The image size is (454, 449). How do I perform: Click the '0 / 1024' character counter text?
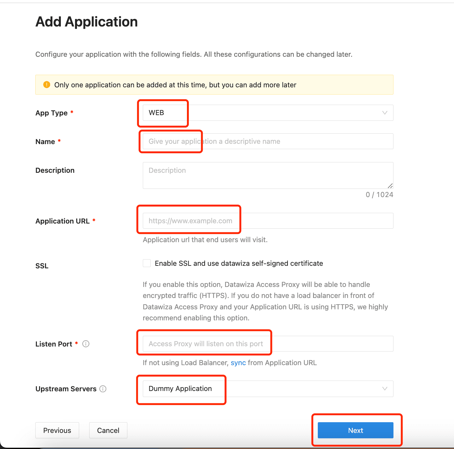pyautogui.click(x=380, y=195)
